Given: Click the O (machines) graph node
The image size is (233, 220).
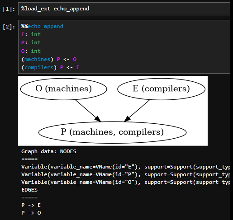Looking at the screenshot, I should [64, 89].
